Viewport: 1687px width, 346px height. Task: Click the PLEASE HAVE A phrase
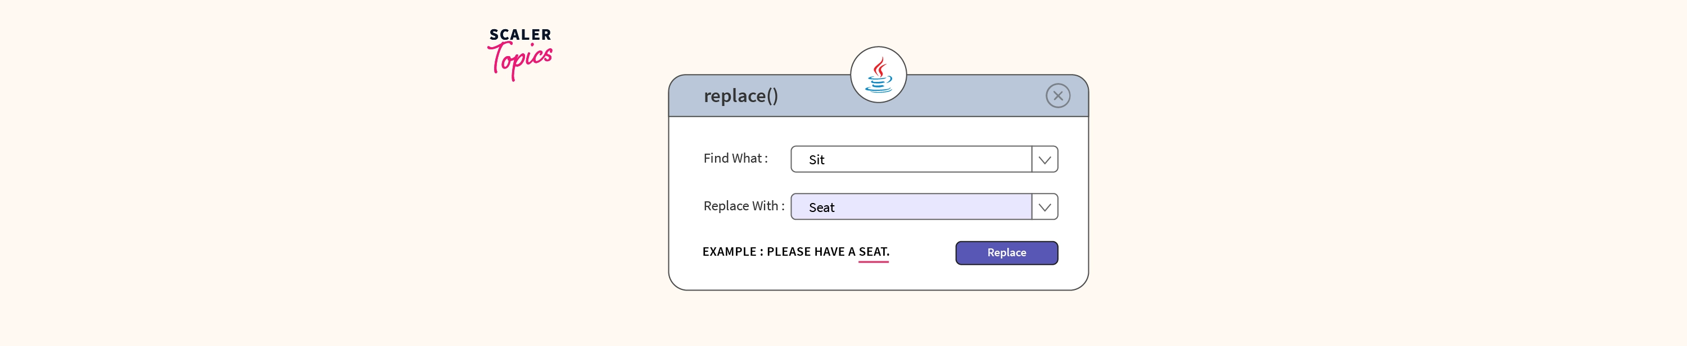(811, 252)
